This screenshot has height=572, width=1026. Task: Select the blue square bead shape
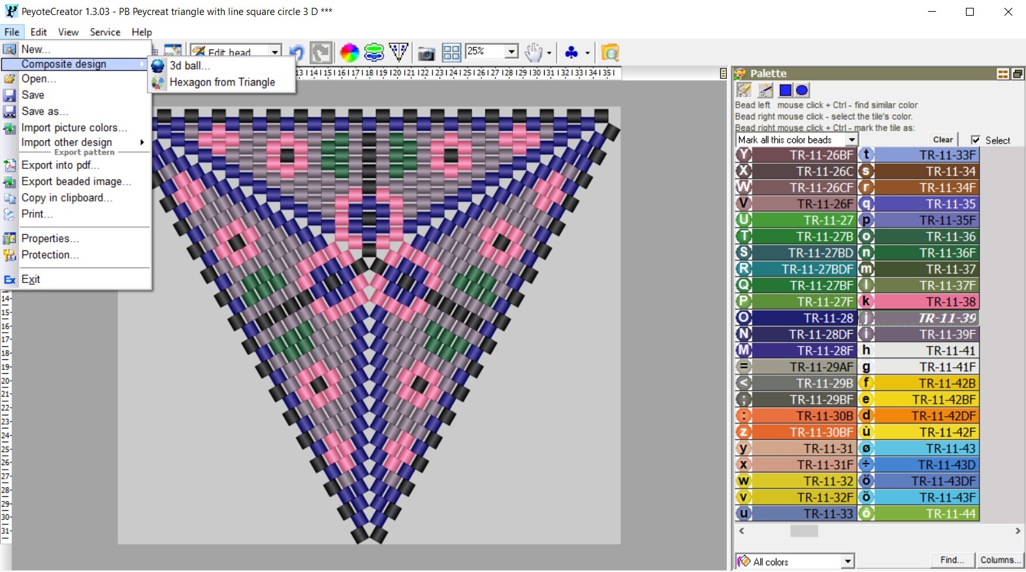coord(785,90)
